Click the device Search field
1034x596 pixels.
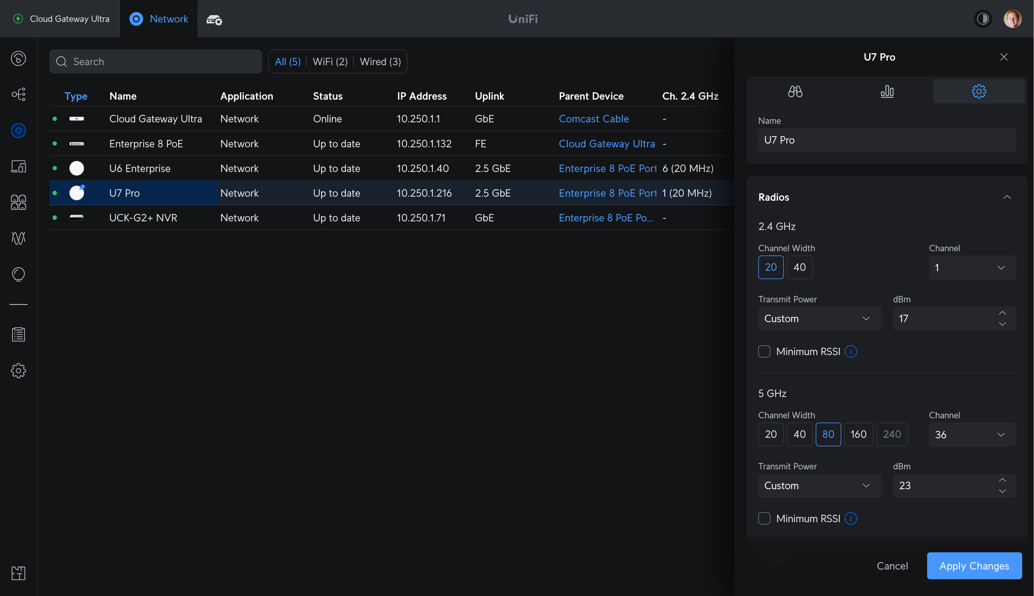pos(156,62)
